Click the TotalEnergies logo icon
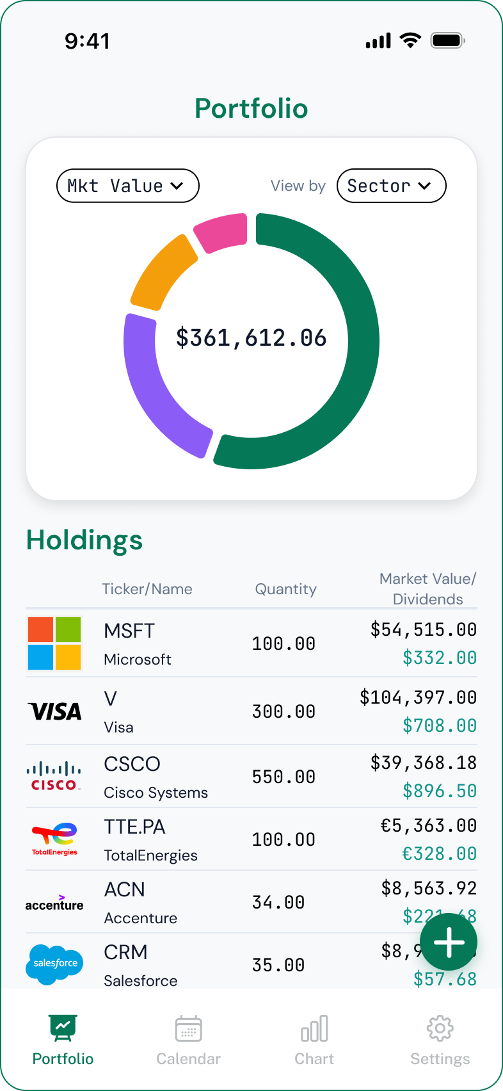The image size is (503, 1091). tap(54, 839)
